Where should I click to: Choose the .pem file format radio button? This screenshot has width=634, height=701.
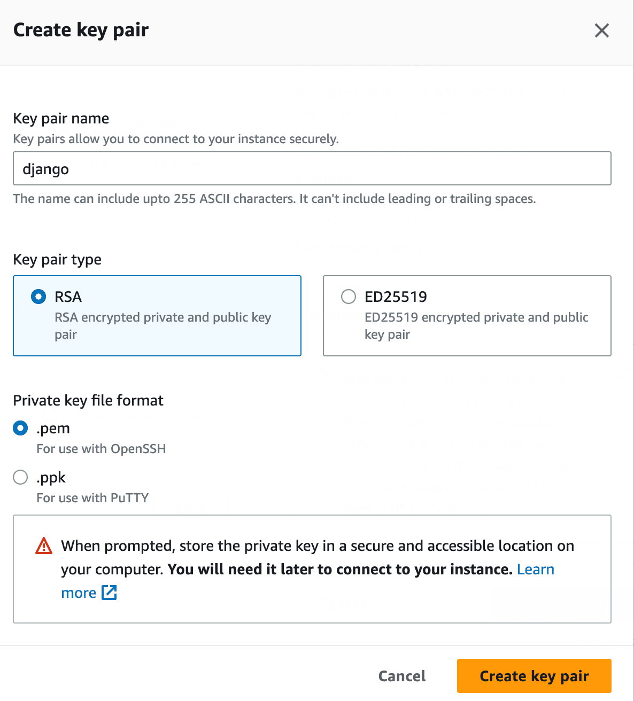pyautogui.click(x=20, y=428)
